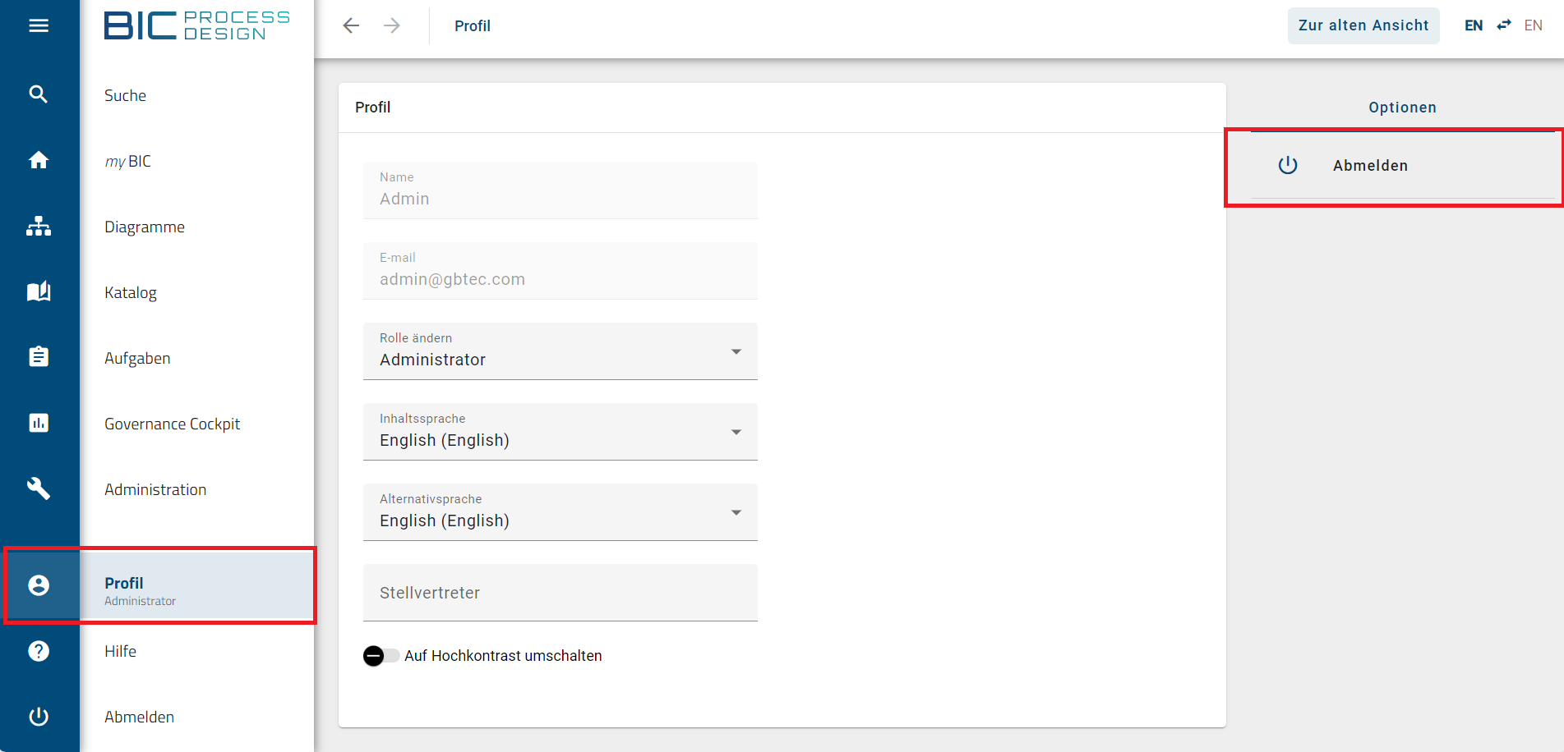The image size is (1564, 752).
Task: Click Abmelden under Optionen
Action: pyautogui.click(x=1370, y=166)
